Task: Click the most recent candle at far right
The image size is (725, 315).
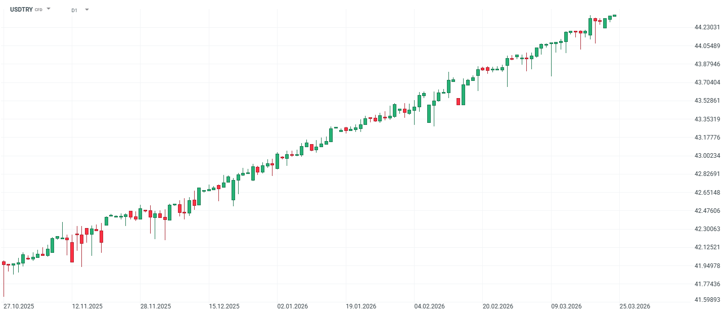Action: [x=615, y=16]
